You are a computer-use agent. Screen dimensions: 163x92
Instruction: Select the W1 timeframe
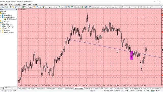point(116,7)
